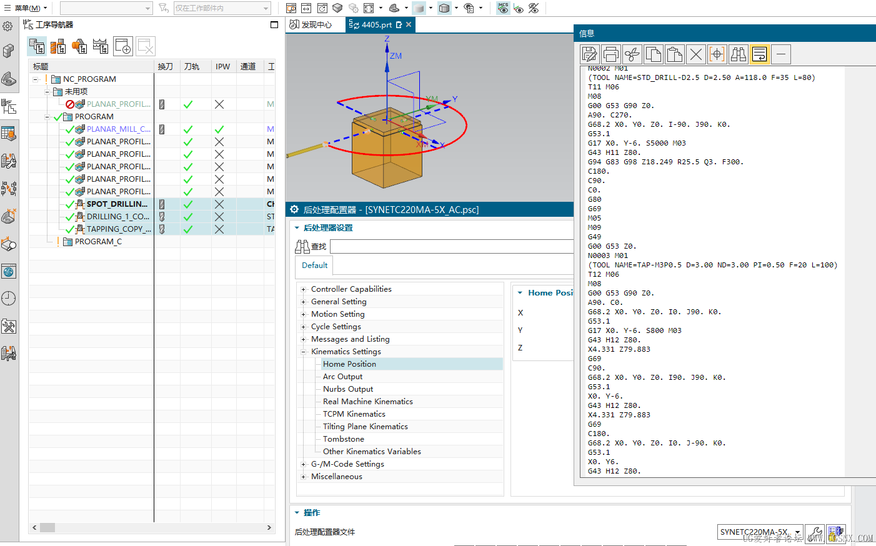Select Tombstone item
Screen dimensions: 876x546
pos(343,439)
